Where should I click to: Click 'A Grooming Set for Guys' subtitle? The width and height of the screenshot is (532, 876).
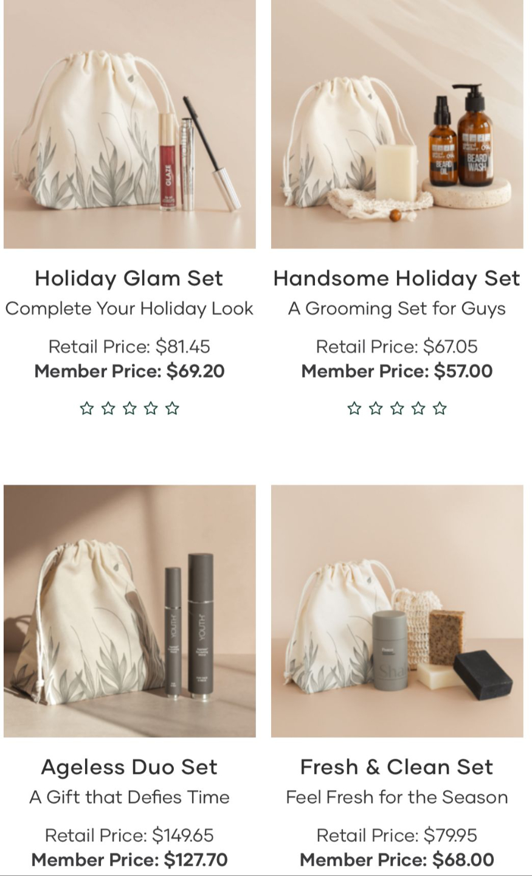pyautogui.click(x=397, y=308)
